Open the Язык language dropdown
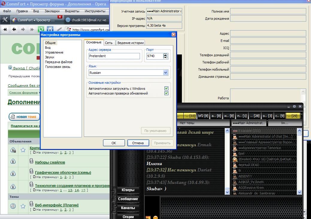This screenshot has width=311, height=219. [x=165, y=73]
